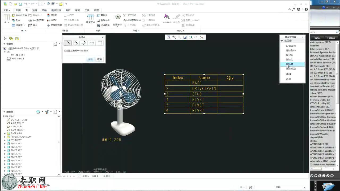Click the Save icon in quick access toolbar
Screen dimensions: 340x191
tap(20, 4)
